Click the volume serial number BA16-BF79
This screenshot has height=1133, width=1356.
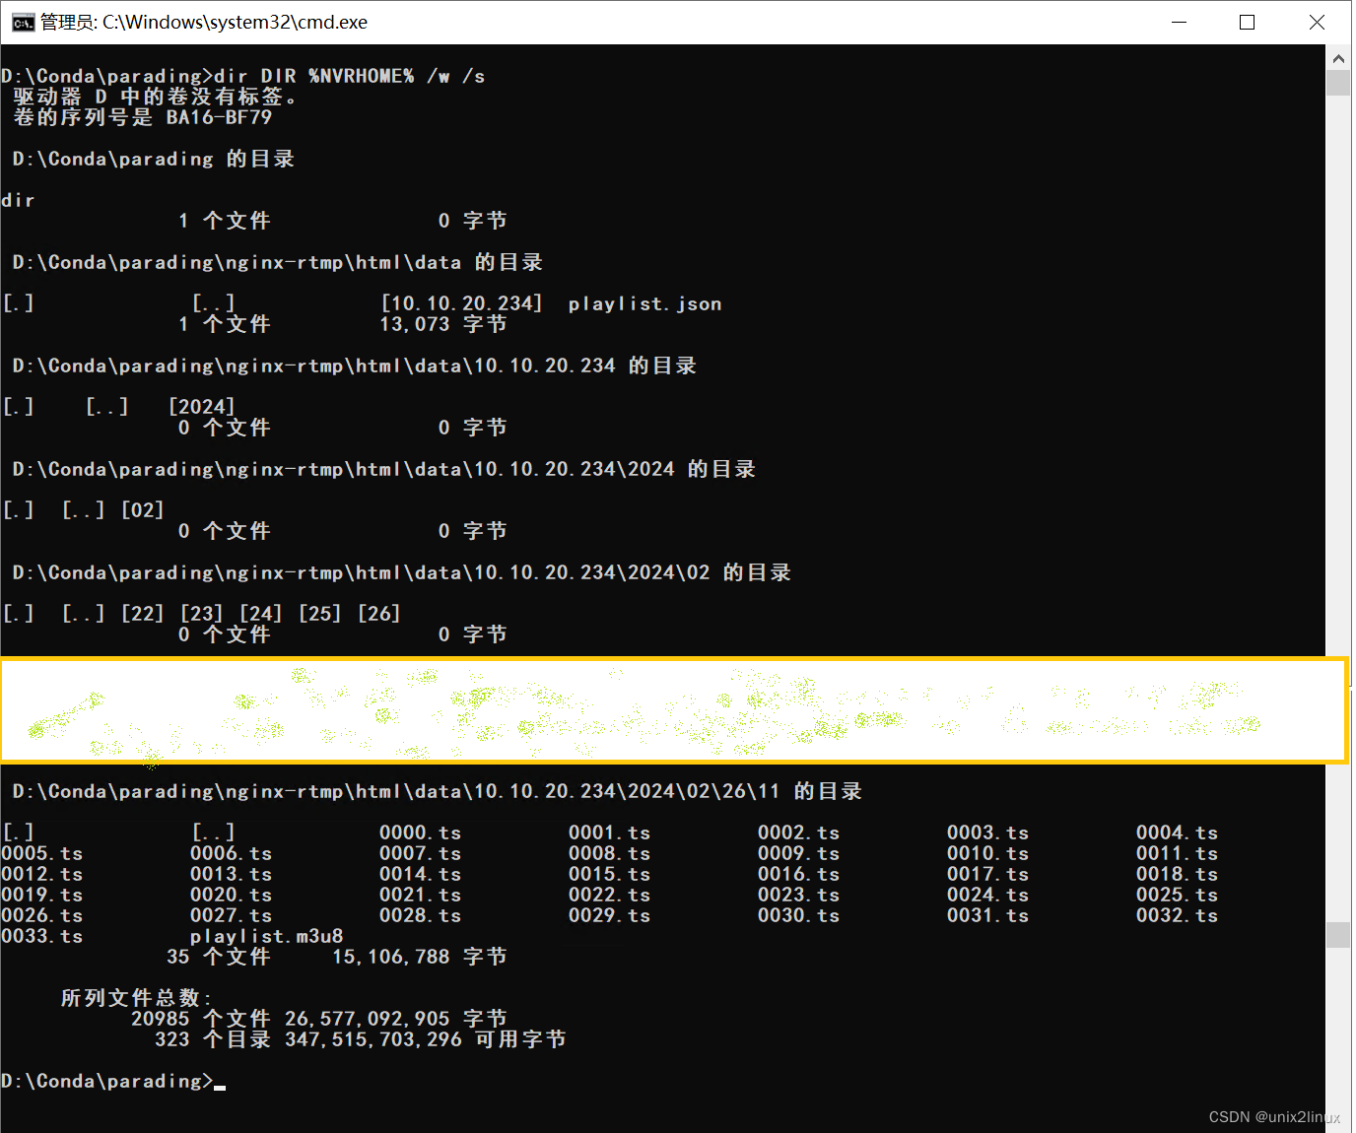coord(219,117)
